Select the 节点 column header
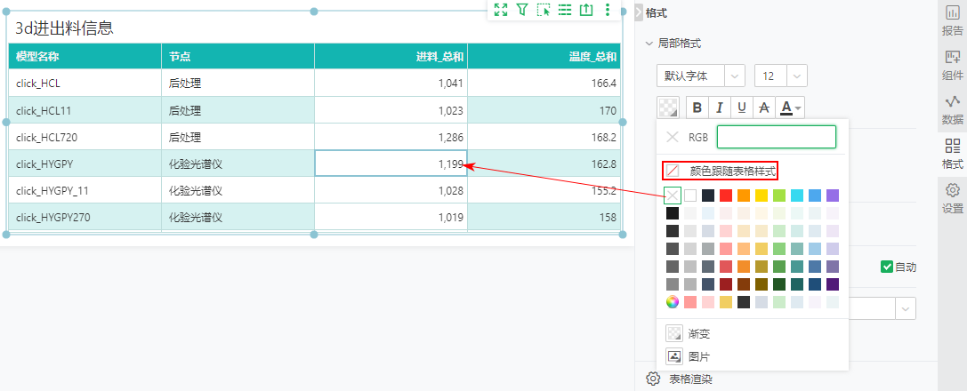This screenshot has height=391, width=967. coord(238,56)
